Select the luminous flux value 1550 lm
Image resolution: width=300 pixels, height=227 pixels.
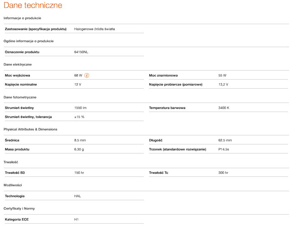click(x=80, y=108)
